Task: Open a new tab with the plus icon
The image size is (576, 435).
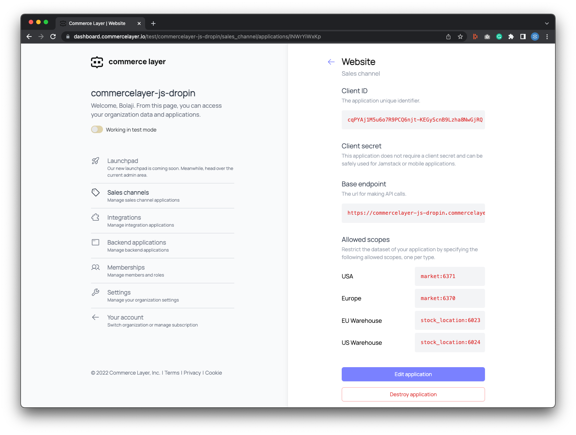Action: click(x=153, y=23)
